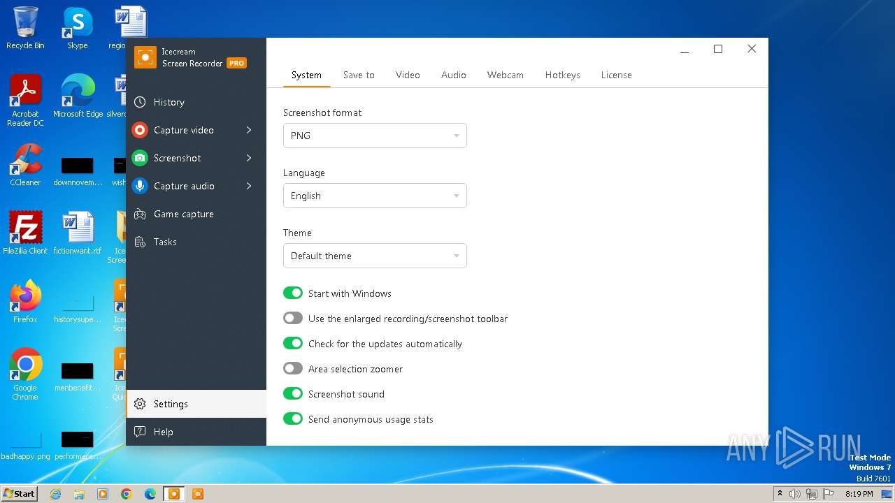Disable Start with Windows toggle
The width and height of the screenshot is (895, 503).
click(x=293, y=293)
